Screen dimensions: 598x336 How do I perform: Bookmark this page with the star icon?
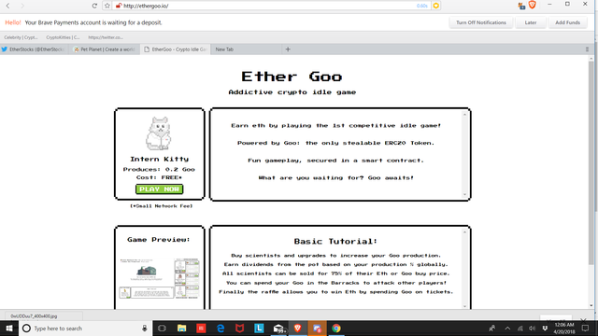[107, 6]
